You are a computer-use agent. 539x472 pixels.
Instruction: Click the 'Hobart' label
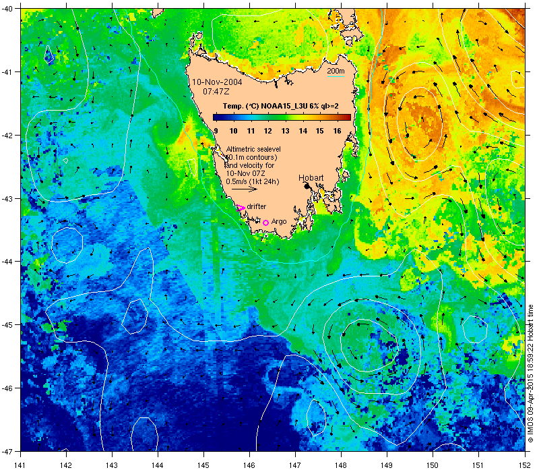(311, 178)
